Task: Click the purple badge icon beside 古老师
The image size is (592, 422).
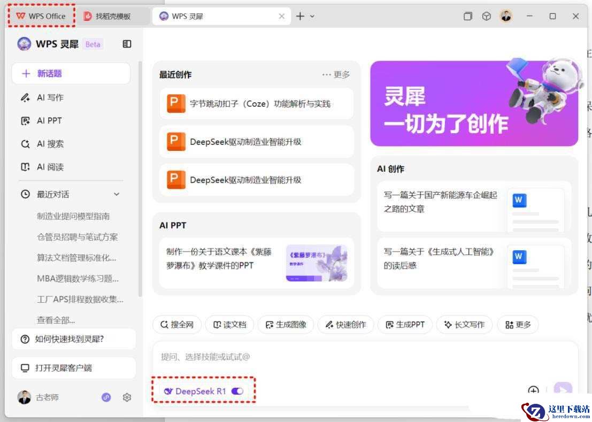Action: [x=106, y=397]
